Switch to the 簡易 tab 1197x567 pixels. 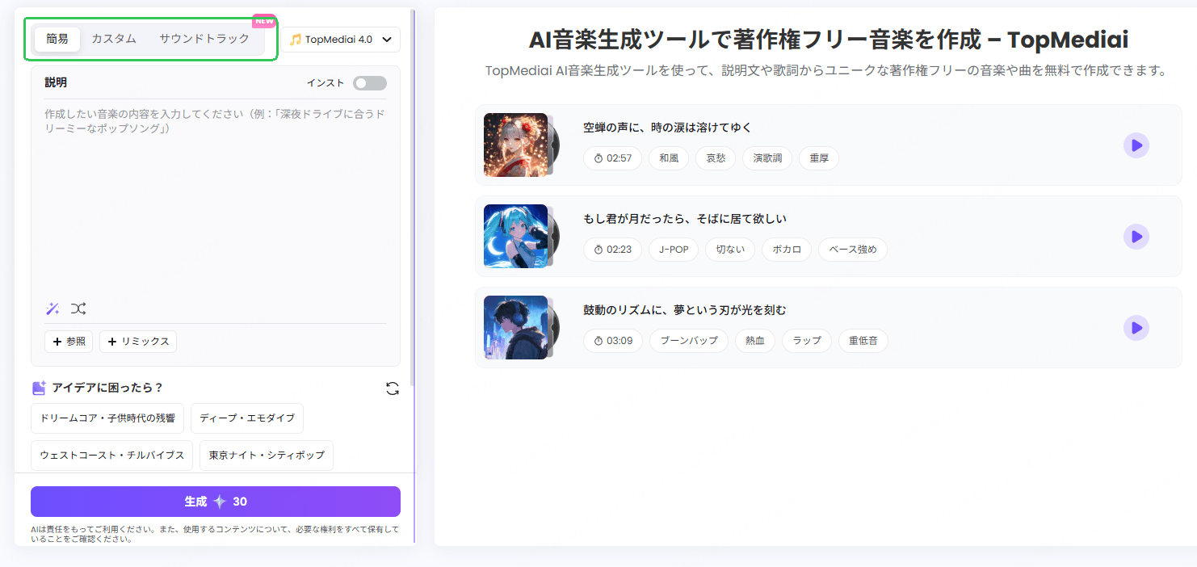pyautogui.click(x=57, y=39)
